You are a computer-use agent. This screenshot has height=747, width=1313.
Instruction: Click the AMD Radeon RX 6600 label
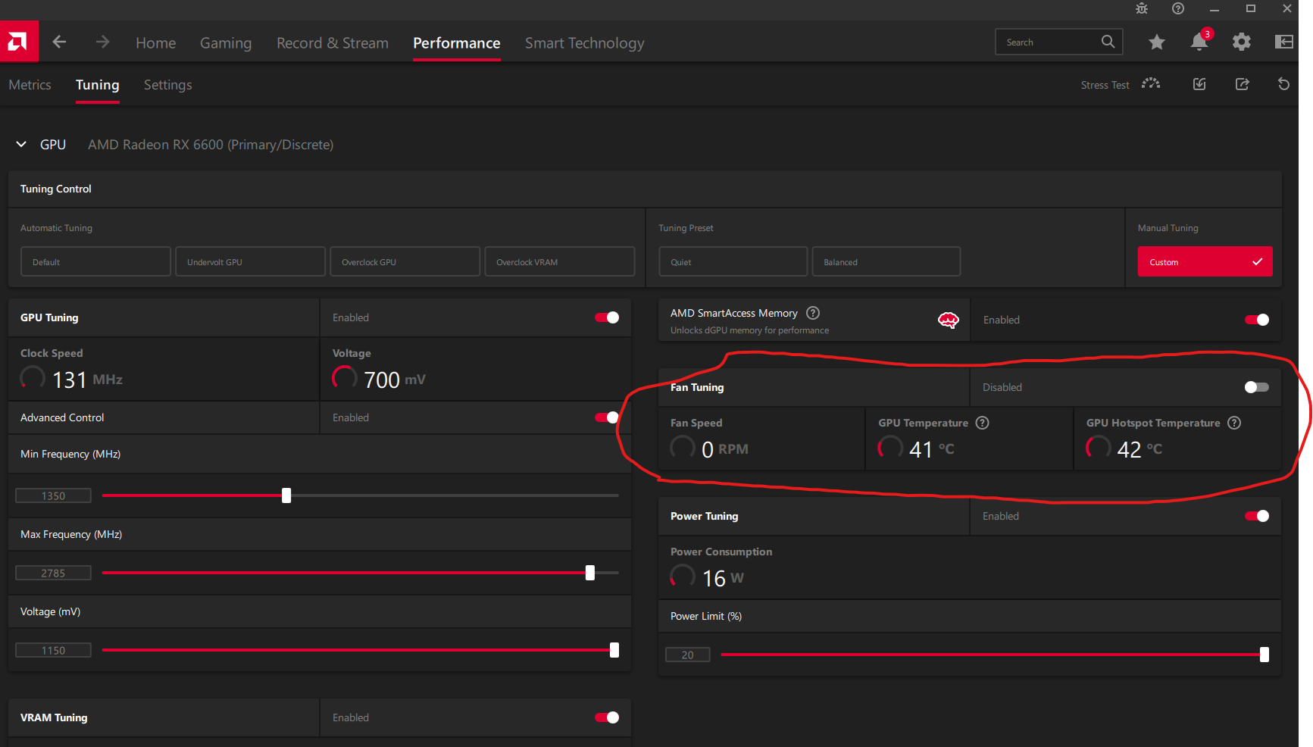[211, 145]
